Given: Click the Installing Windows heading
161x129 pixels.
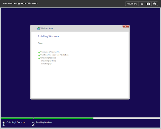Looking at the screenshot, I should 48,36.
